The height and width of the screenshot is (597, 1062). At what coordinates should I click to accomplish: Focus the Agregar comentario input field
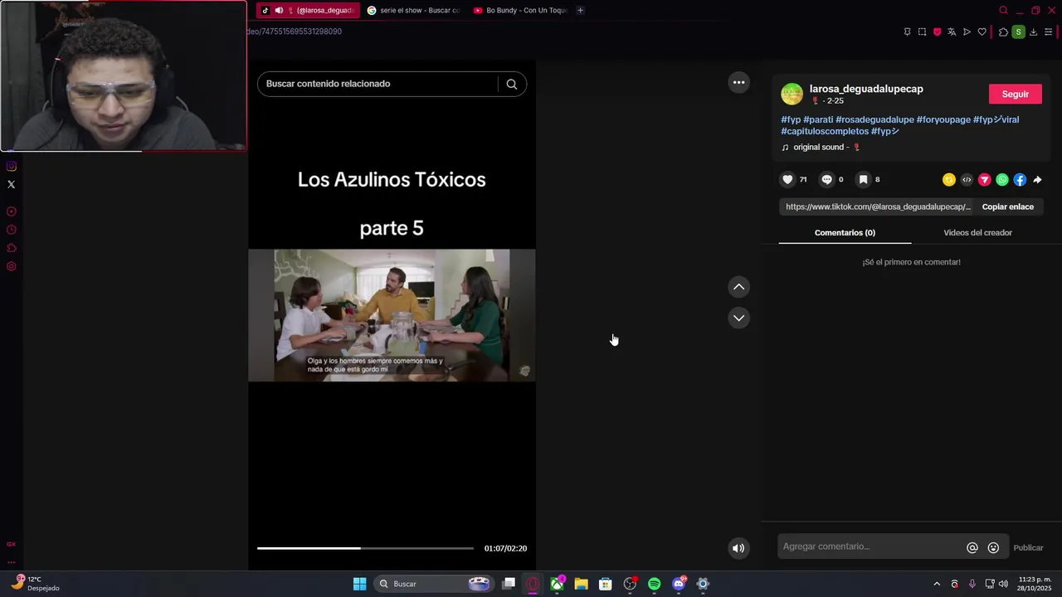871,547
